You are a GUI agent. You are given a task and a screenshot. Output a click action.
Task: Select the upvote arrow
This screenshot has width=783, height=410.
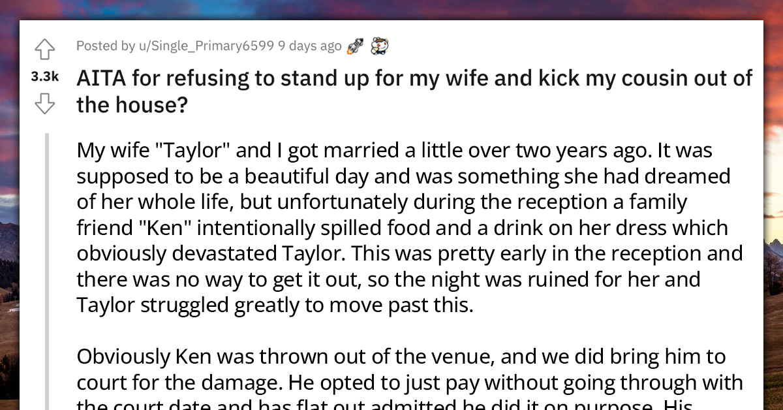[44, 48]
